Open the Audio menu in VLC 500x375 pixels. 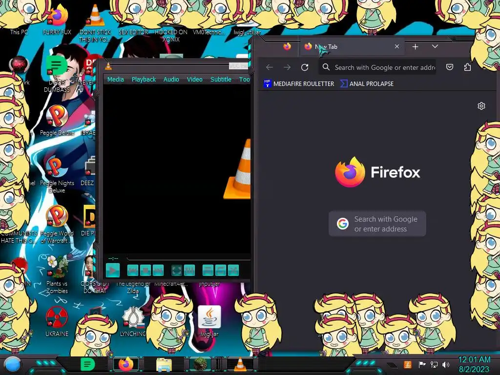[171, 80]
